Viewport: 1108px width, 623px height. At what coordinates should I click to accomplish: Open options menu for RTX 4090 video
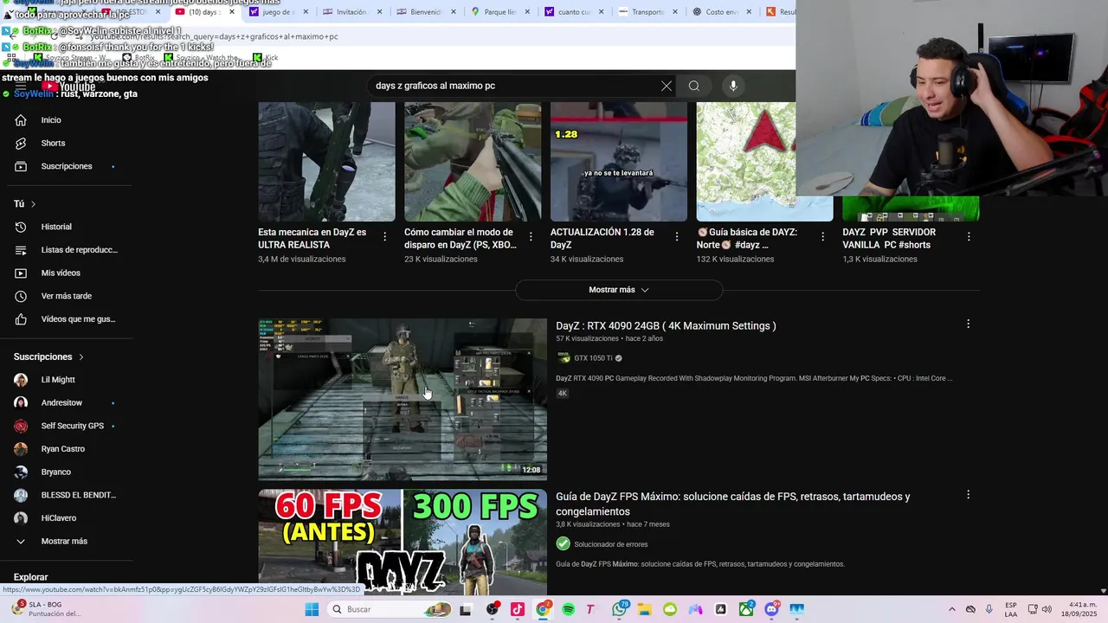tap(968, 324)
